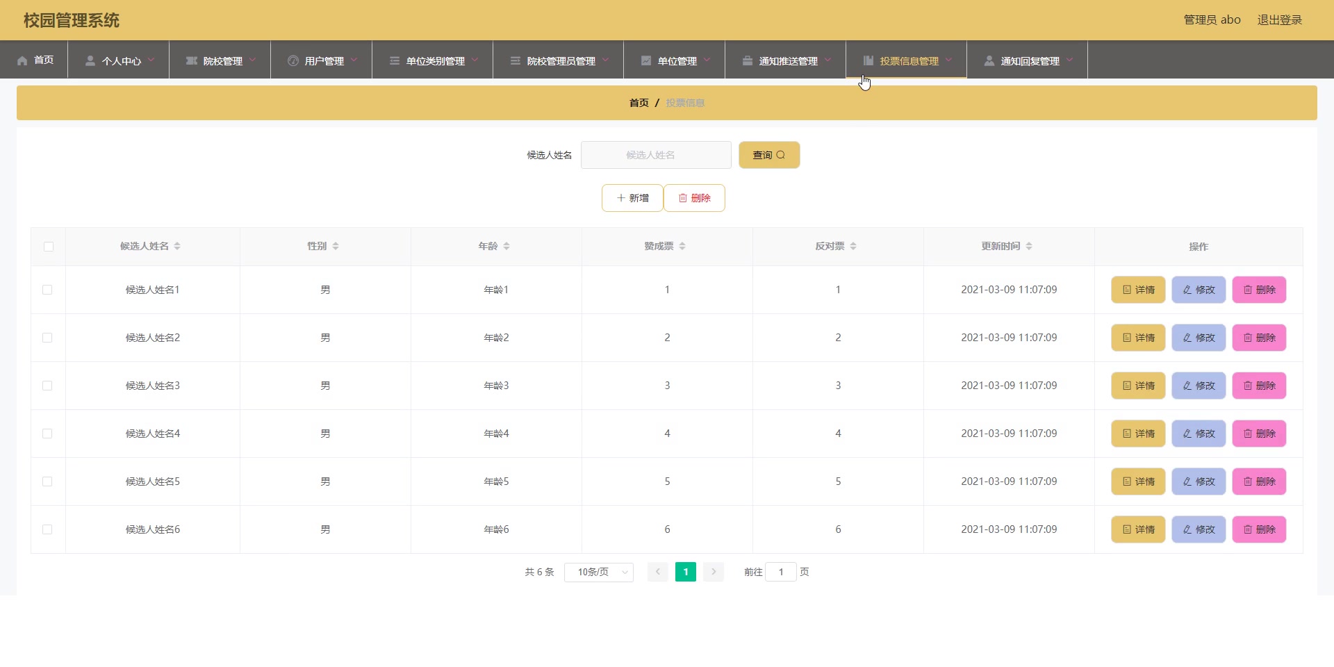Select the 个人中心 user icon in navbar
This screenshot has height=667, width=1334.
(90, 60)
